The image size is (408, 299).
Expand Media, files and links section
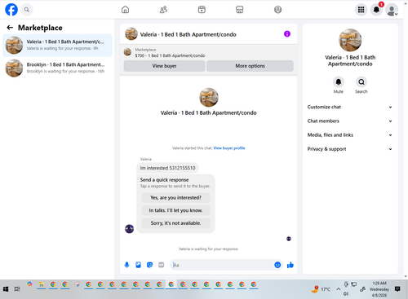pyautogui.click(x=350, y=135)
